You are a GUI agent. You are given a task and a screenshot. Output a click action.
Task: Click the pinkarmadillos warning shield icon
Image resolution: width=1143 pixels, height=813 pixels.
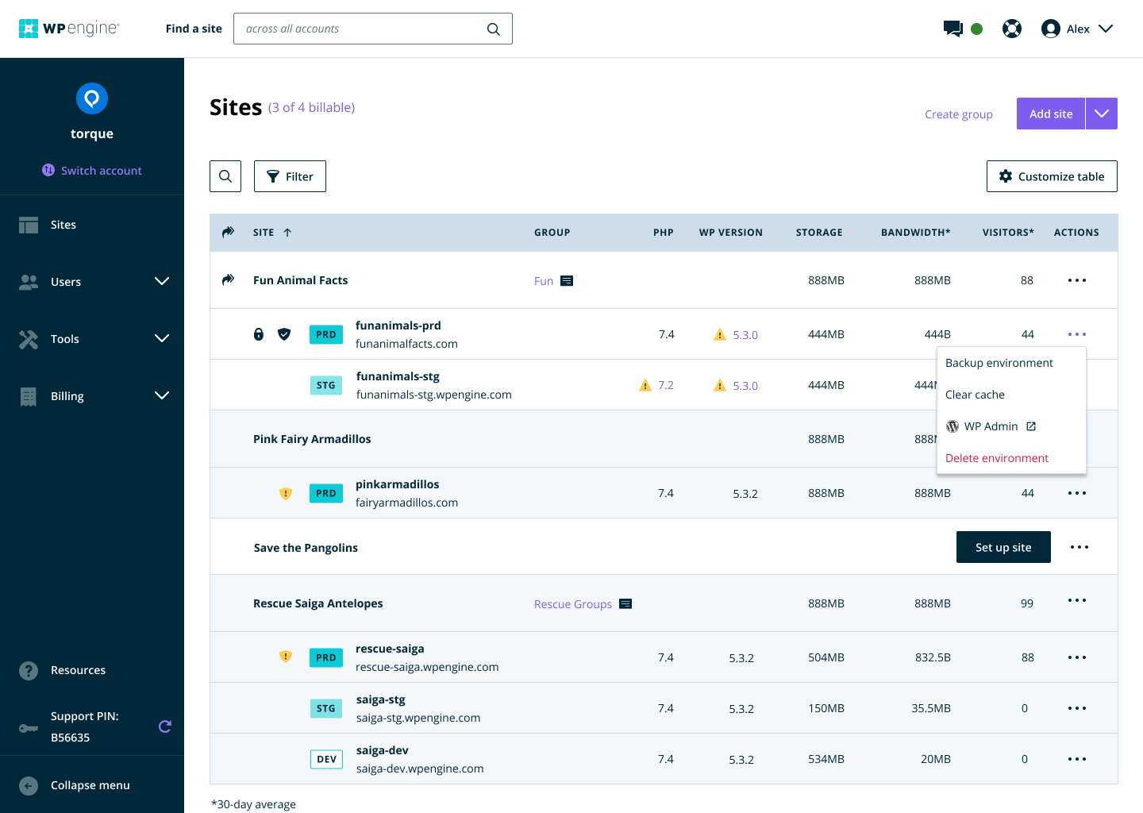(286, 493)
